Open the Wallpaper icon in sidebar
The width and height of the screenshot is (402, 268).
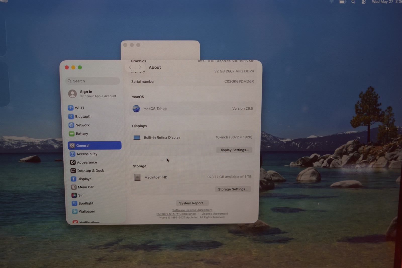pyautogui.click(x=75, y=211)
